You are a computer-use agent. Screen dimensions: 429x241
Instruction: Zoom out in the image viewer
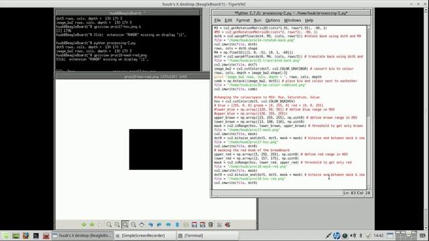pyautogui.click(x=109, y=225)
